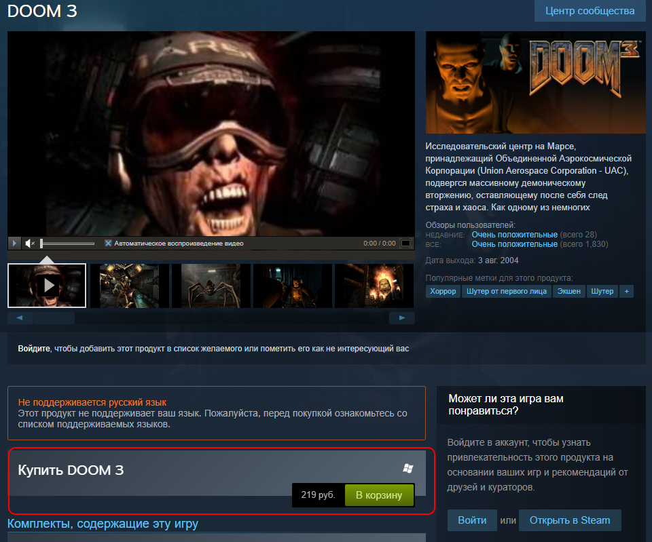Image resolution: width=652 pixels, height=542 pixels.
Task: Select the Шутер tag
Action: 602,291
